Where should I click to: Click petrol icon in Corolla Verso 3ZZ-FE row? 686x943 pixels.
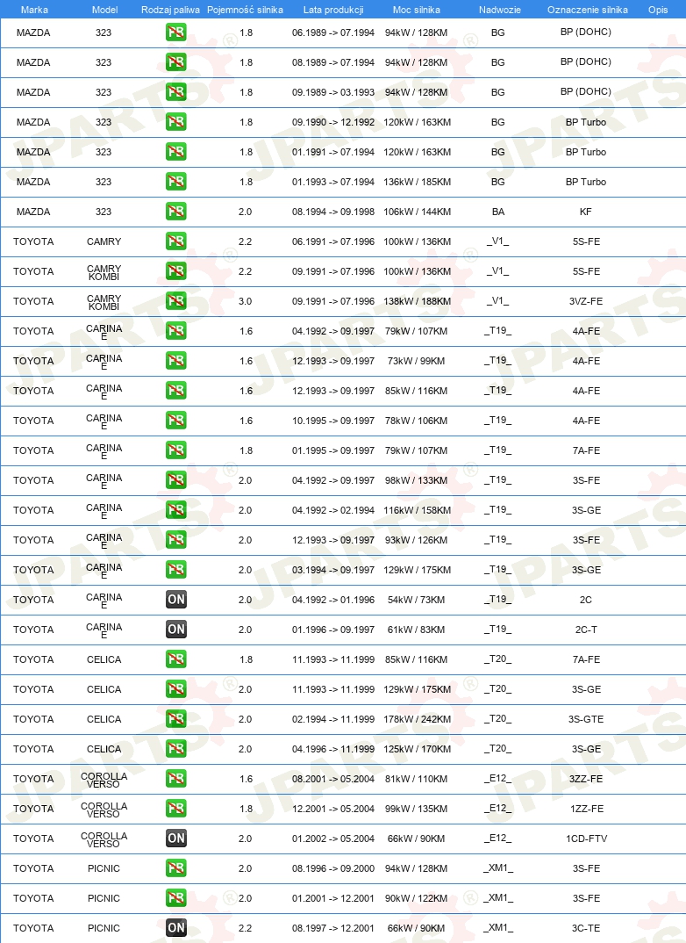pyautogui.click(x=176, y=779)
